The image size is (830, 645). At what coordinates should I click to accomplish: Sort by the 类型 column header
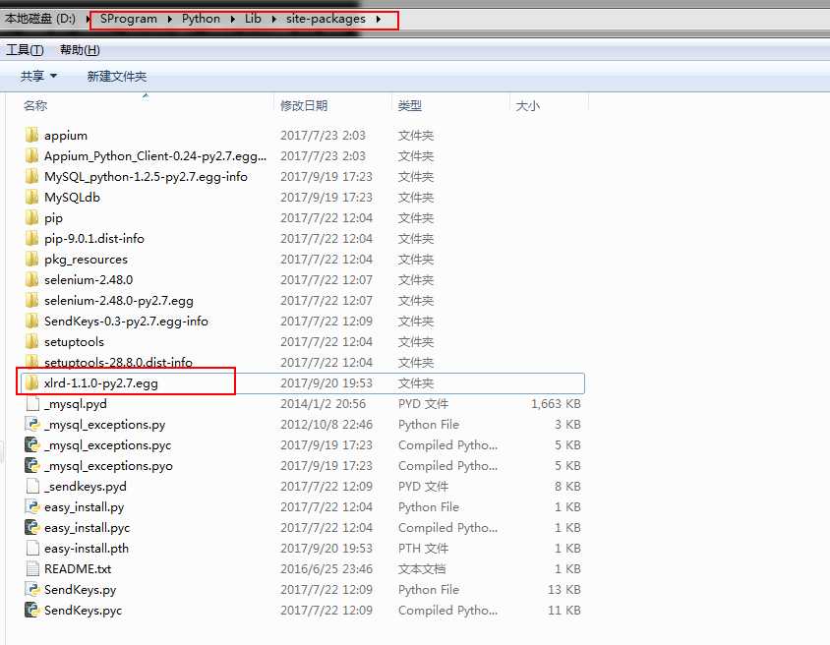[x=410, y=106]
